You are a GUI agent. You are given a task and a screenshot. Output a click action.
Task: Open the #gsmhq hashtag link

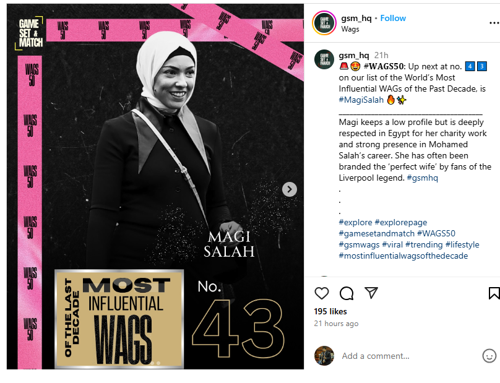tap(422, 178)
